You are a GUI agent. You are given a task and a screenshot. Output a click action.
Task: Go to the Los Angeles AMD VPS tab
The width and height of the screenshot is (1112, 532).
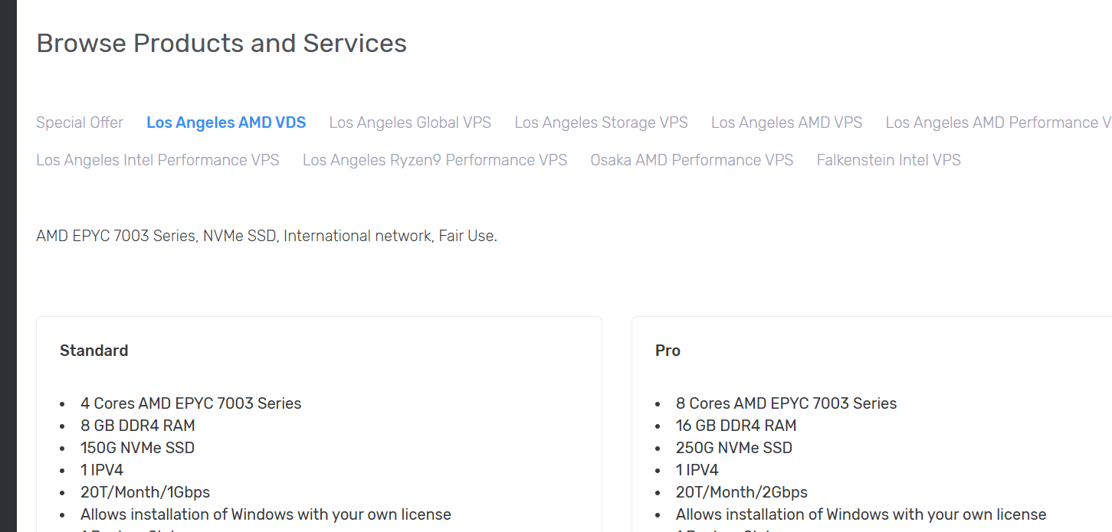pos(786,122)
